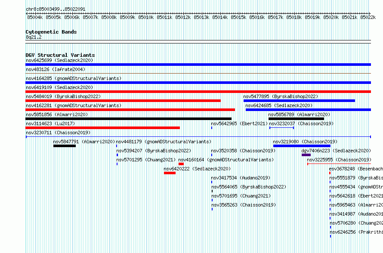Select the blue bar under nsv3219080

(302, 146)
